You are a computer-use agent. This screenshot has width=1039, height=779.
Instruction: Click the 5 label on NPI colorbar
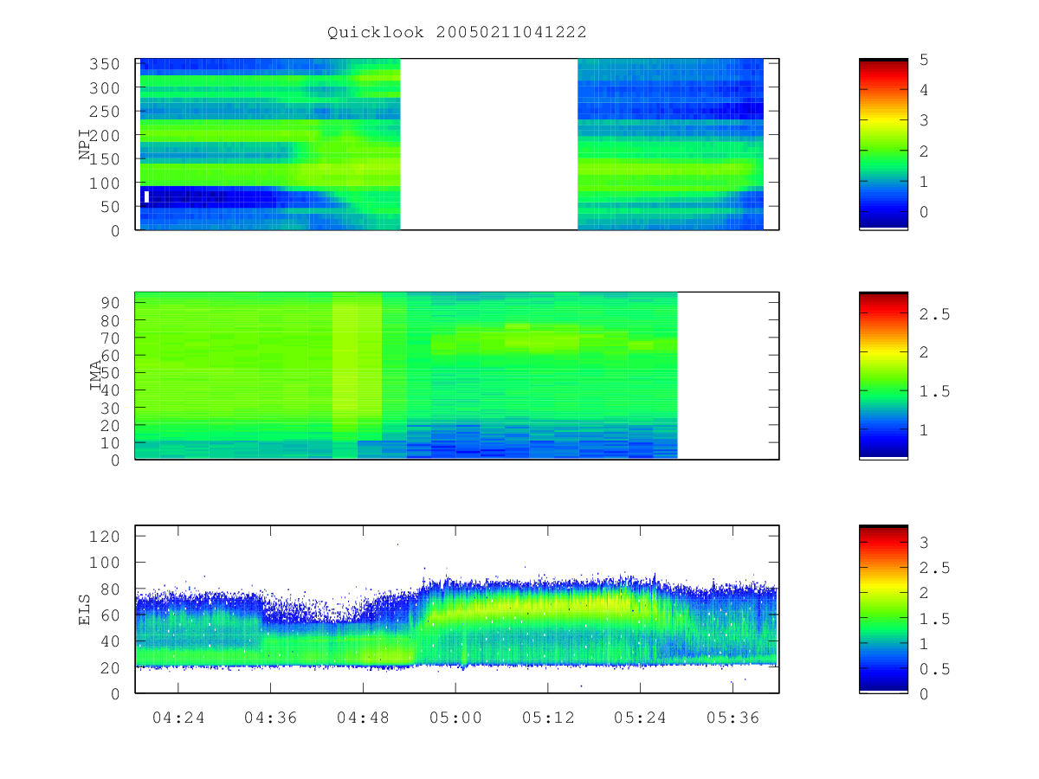pyautogui.click(x=925, y=60)
